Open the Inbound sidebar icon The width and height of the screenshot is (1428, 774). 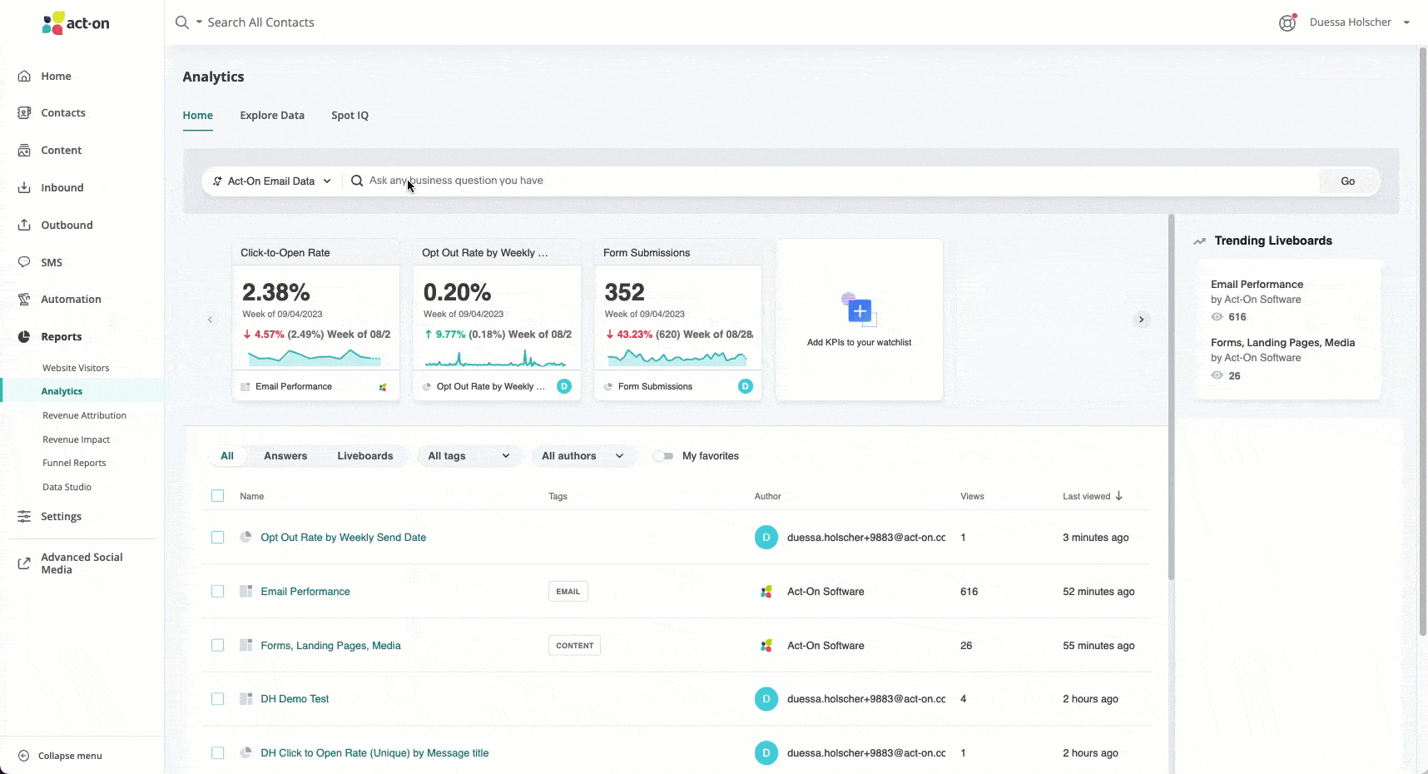24,187
